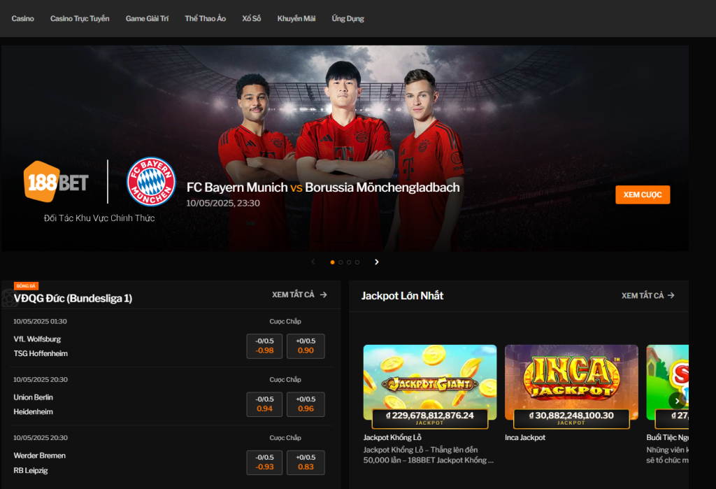
Task: Click Jackpot Lớn Nhất heading
Action: point(402,296)
